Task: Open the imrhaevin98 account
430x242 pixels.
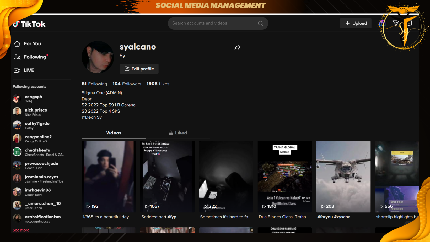Action: coord(32,192)
